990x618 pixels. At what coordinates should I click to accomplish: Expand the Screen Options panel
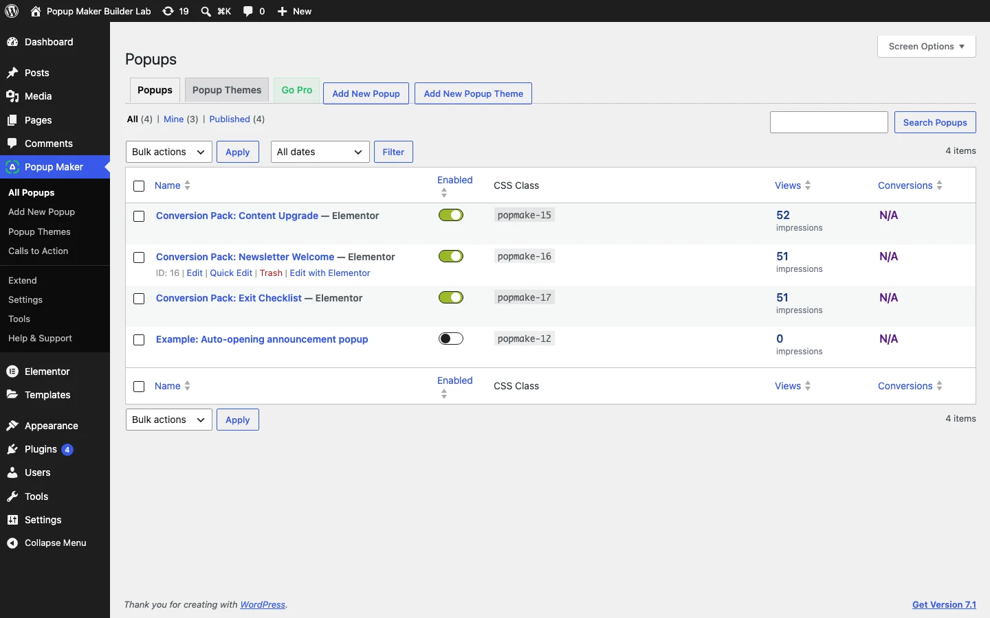pyautogui.click(x=927, y=47)
